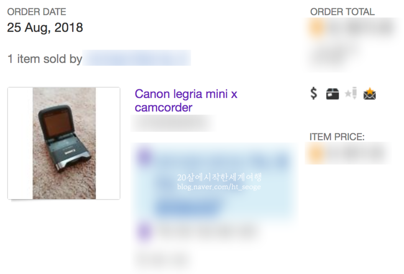Open the Canon legria mini x camcorder link
Image resolution: width=404 pixels, height=274 pixels.
(186, 101)
